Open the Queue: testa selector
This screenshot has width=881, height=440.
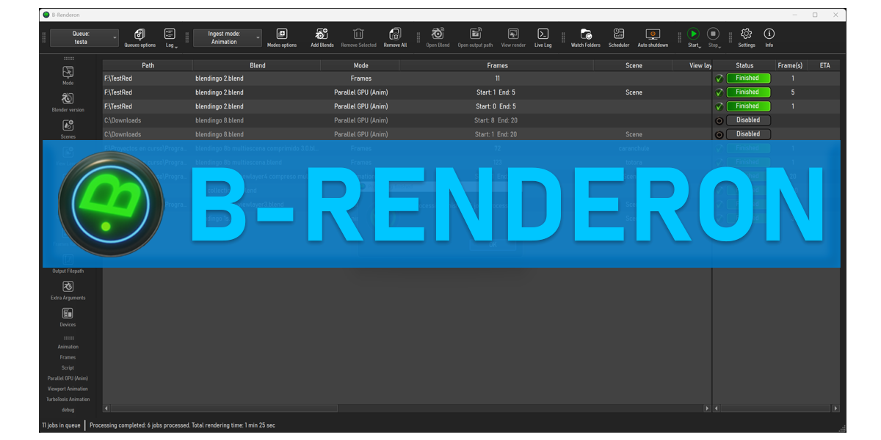coord(84,38)
